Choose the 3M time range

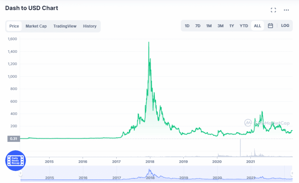coord(220,26)
